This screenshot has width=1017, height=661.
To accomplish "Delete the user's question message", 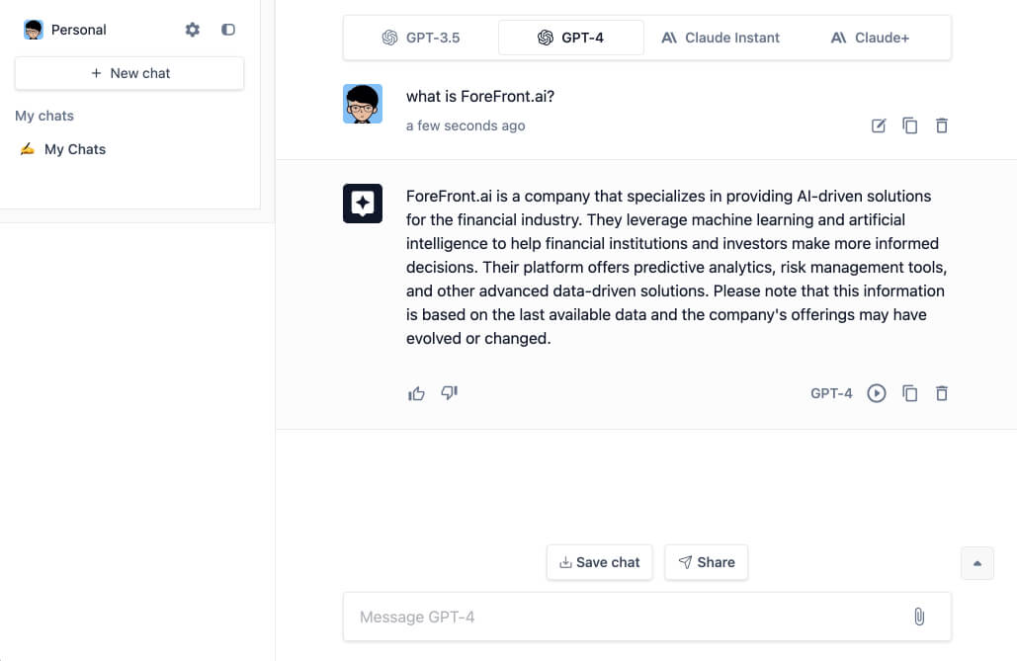I will (x=942, y=125).
